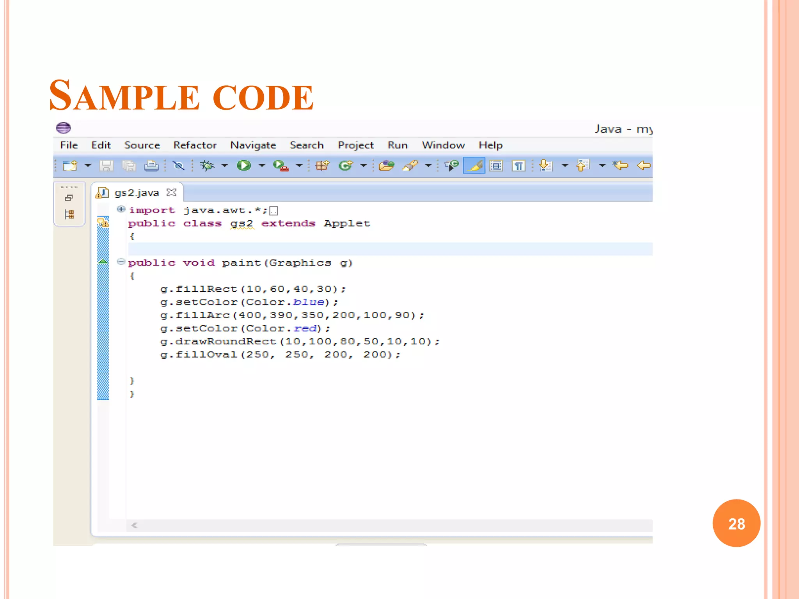Click the highlighted blank line in editor
This screenshot has width=799, height=599.
(x=390, y=249)
